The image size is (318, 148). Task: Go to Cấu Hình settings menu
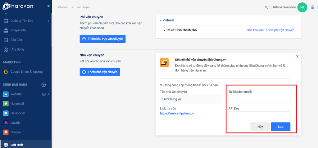pos(17,145)
